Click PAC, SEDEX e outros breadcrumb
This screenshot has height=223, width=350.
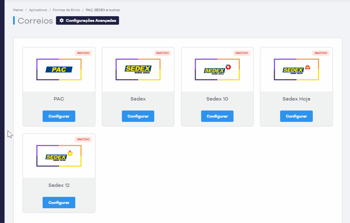click(103, 10)
